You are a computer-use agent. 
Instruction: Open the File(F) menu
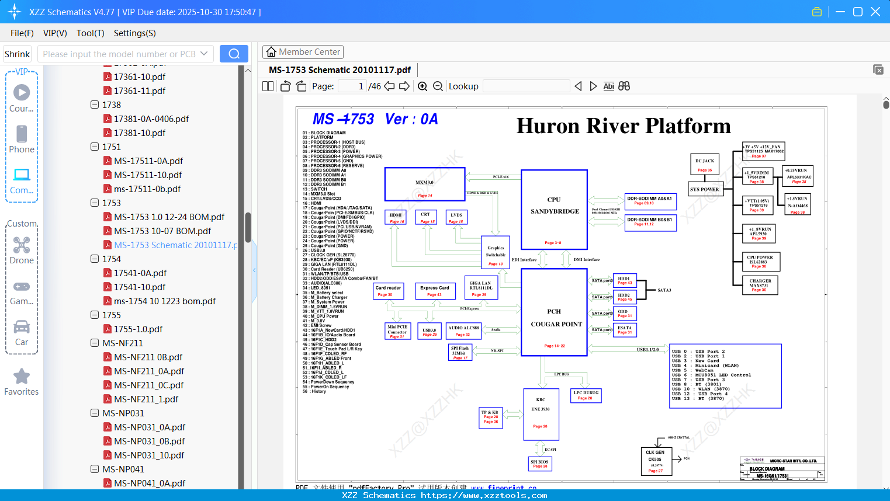pos(22,33)
